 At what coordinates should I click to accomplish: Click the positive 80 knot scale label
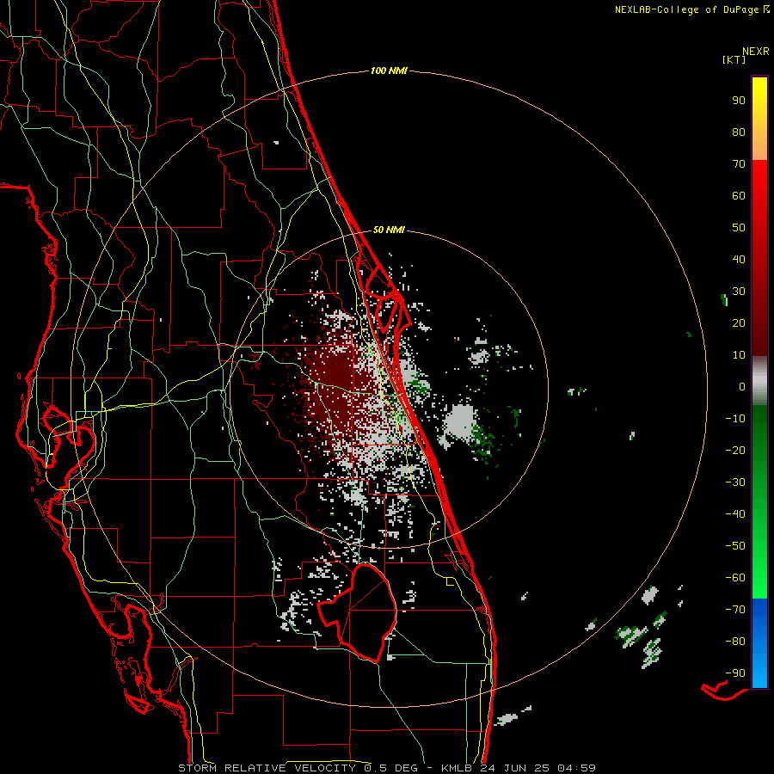(x=739, y=132)
